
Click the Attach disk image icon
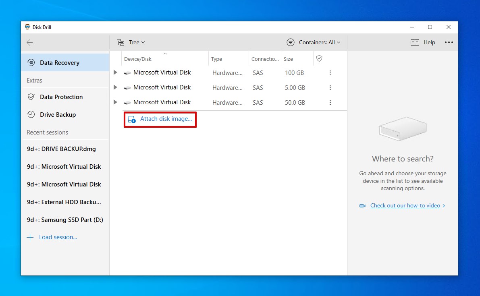132,120
